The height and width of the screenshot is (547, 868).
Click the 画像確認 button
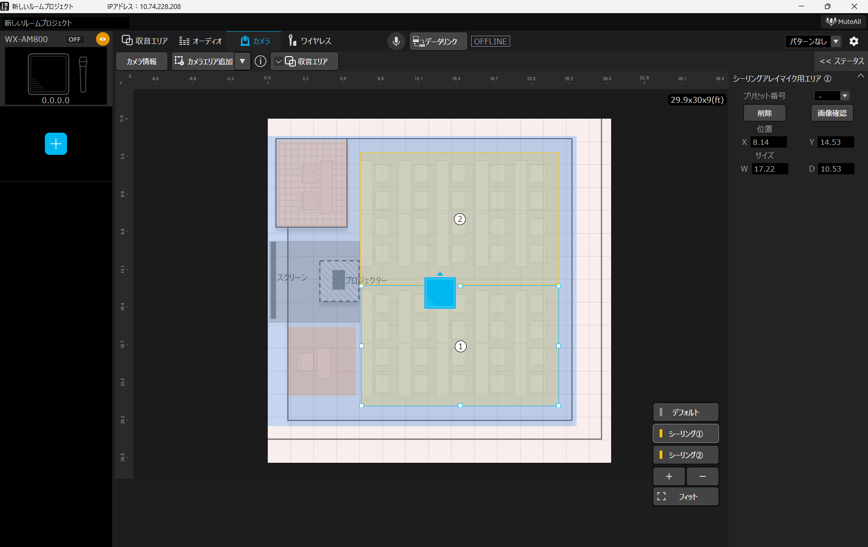[x=832, y=113]
